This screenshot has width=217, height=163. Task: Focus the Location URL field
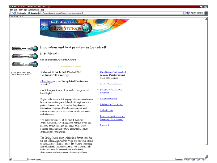coord(111,13)
